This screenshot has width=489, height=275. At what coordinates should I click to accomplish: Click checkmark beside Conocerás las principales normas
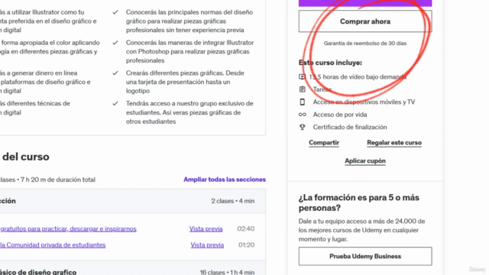pos(115,12)
